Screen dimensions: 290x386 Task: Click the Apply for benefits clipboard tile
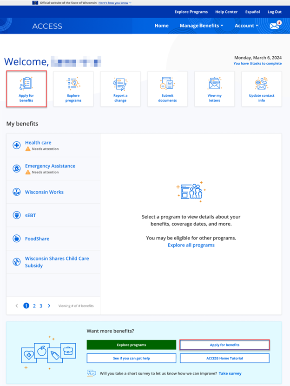[26, 89]
